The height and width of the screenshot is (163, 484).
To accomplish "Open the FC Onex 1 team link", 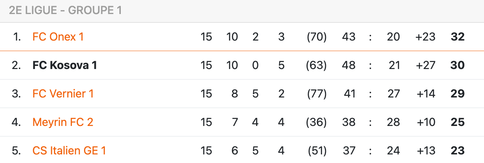I will point(58,37).
